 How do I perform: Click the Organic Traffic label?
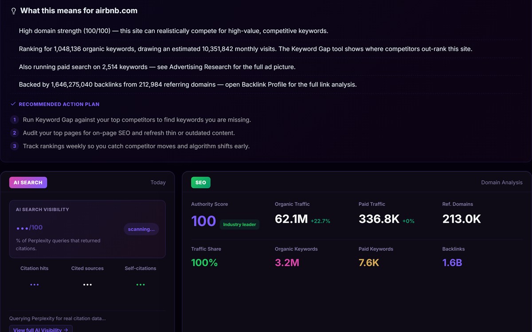(x=292, y=204)
